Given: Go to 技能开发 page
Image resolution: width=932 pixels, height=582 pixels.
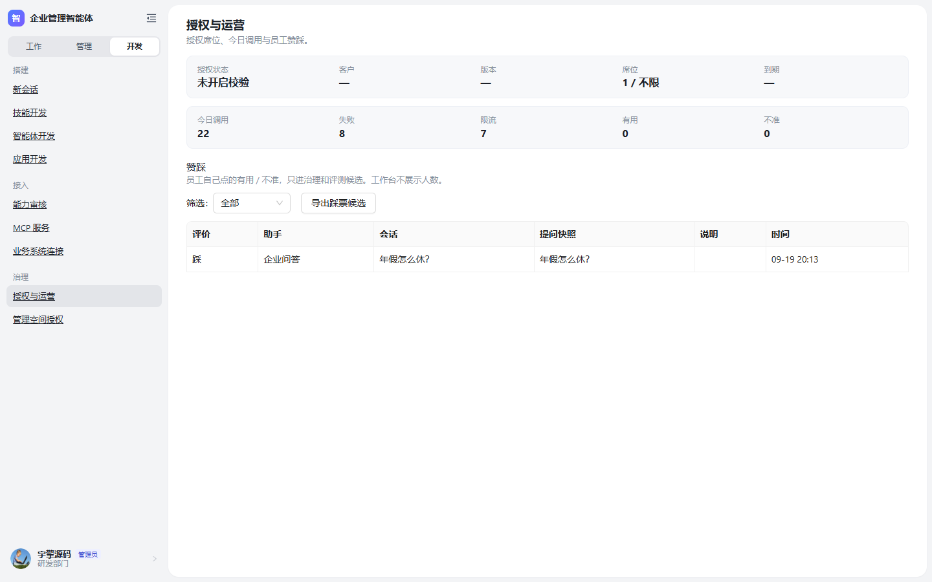Looking at the screenshot, I should 30,113.
